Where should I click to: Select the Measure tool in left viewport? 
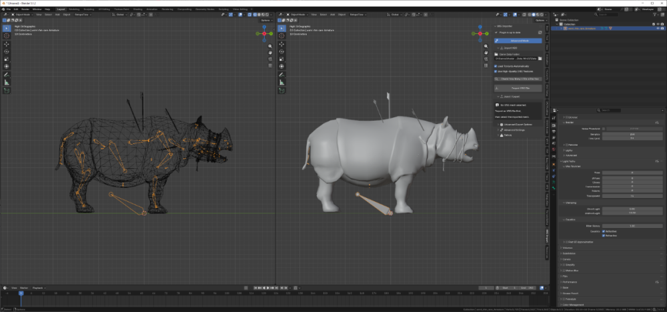pyautogui.click(x=7, y=83)
